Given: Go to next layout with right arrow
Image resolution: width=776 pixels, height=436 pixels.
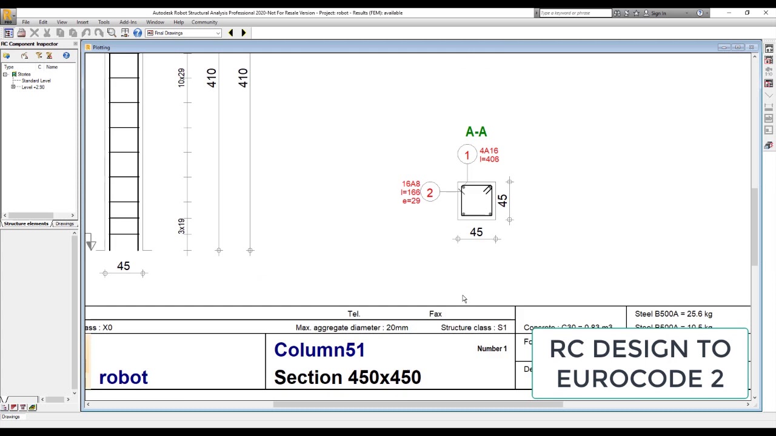Looking at the screenshot, I should (x=243, y=33).
